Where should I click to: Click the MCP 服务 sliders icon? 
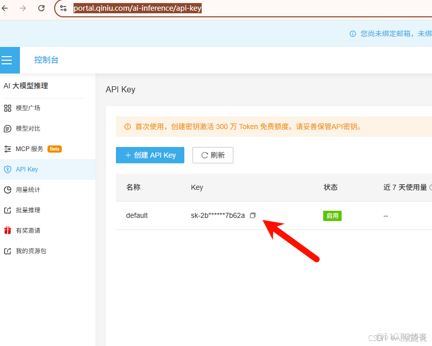click(8, 149)
